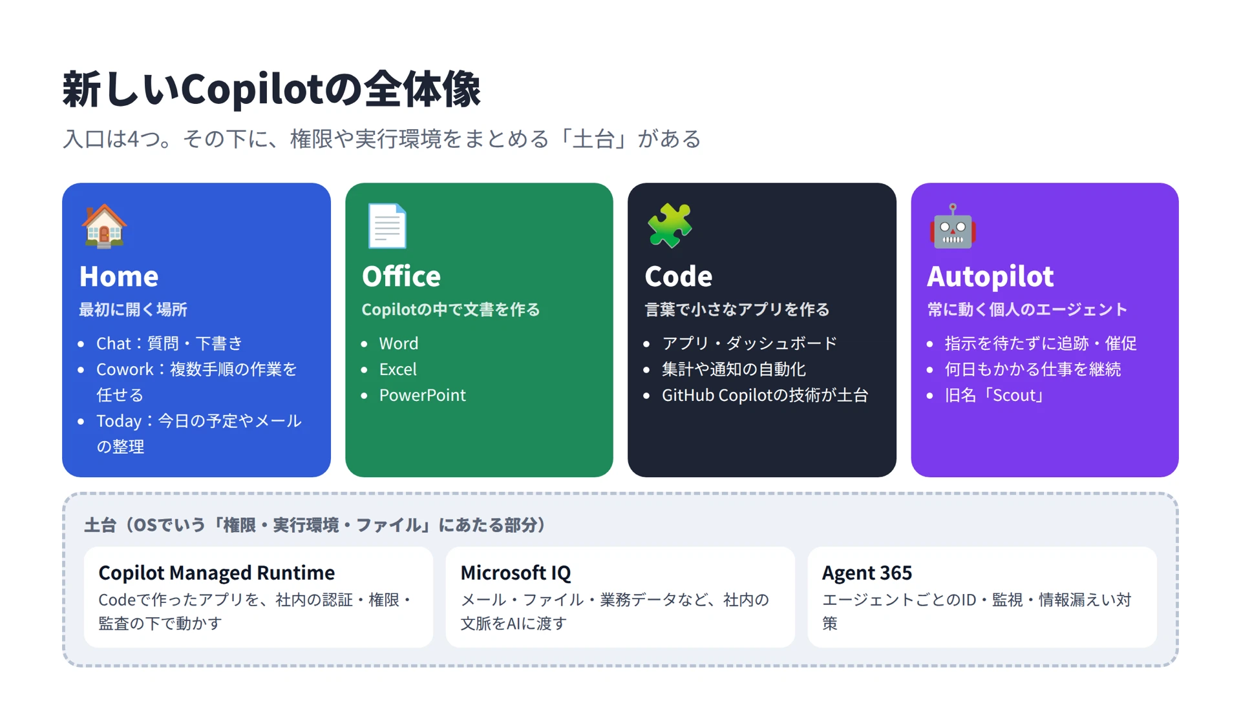Click the house icon on Home card

coord(103,226)
